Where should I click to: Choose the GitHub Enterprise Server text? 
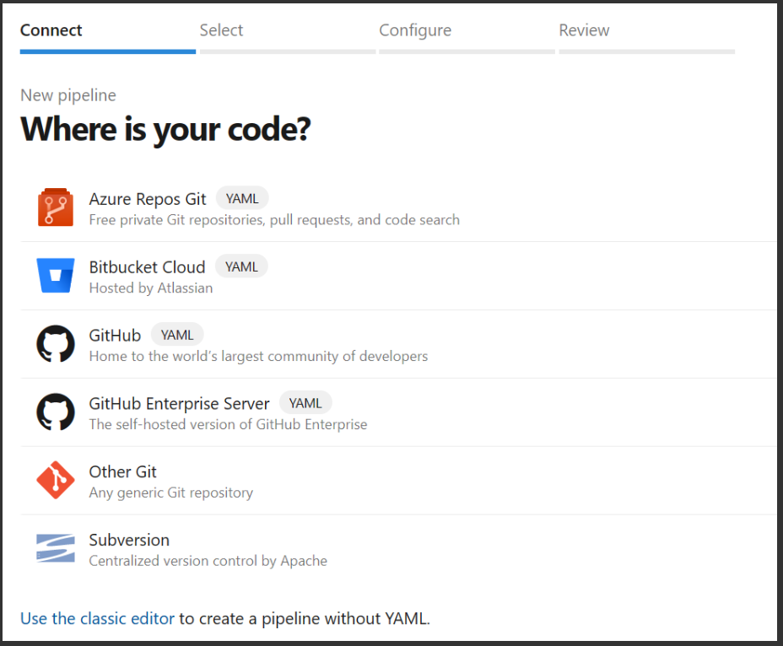(179, 403)
